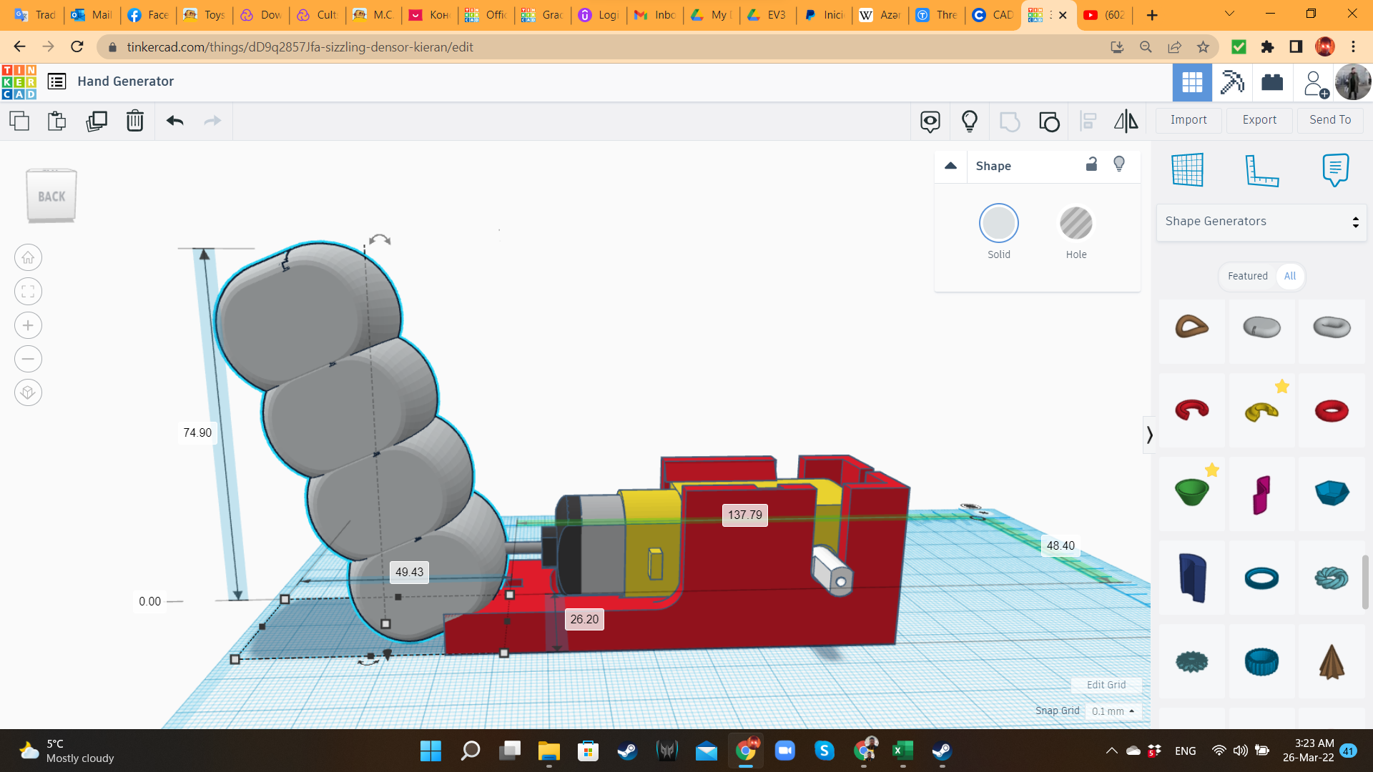Click the Home view icon

coord(28,257)
